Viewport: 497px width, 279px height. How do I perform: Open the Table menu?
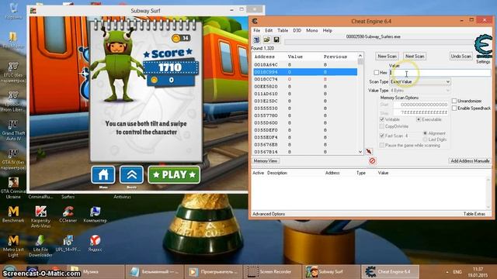click(x=283, y=30)
